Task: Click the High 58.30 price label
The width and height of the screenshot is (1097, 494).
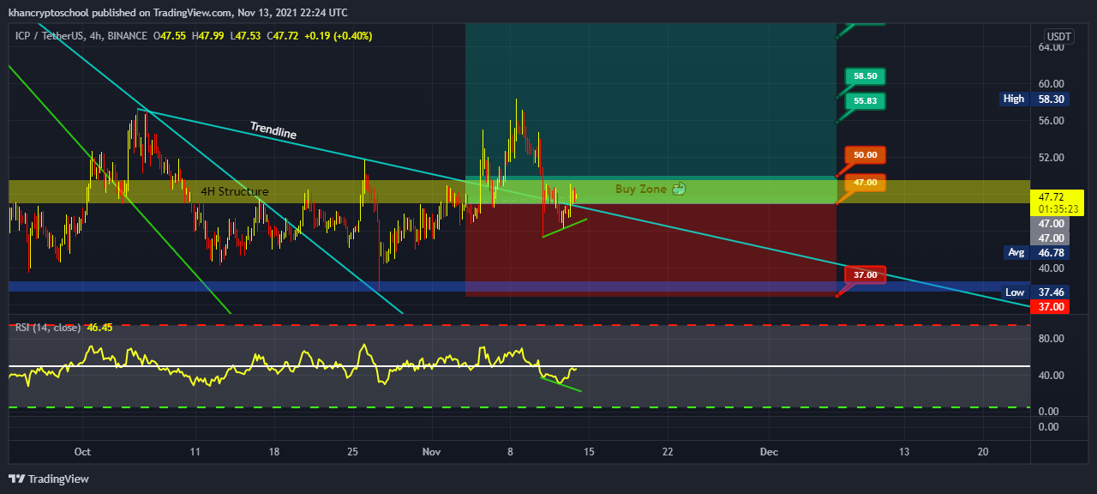Action: (x=1034, y=99)
